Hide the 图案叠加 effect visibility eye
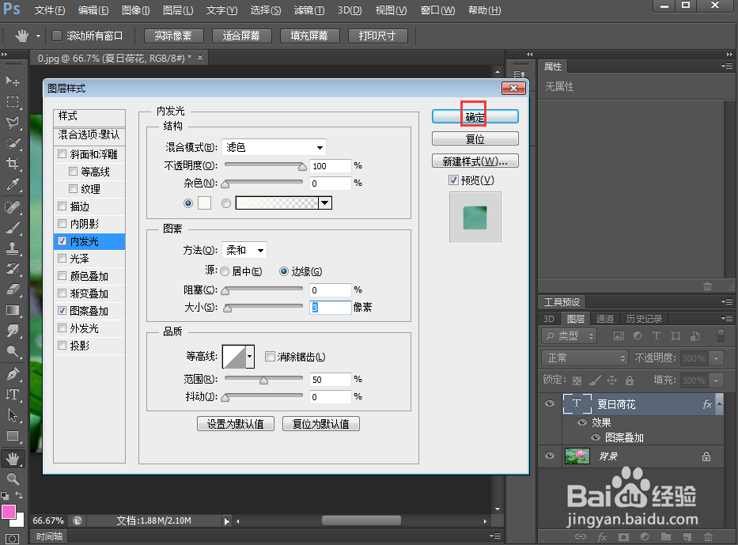 click(596, 436)
